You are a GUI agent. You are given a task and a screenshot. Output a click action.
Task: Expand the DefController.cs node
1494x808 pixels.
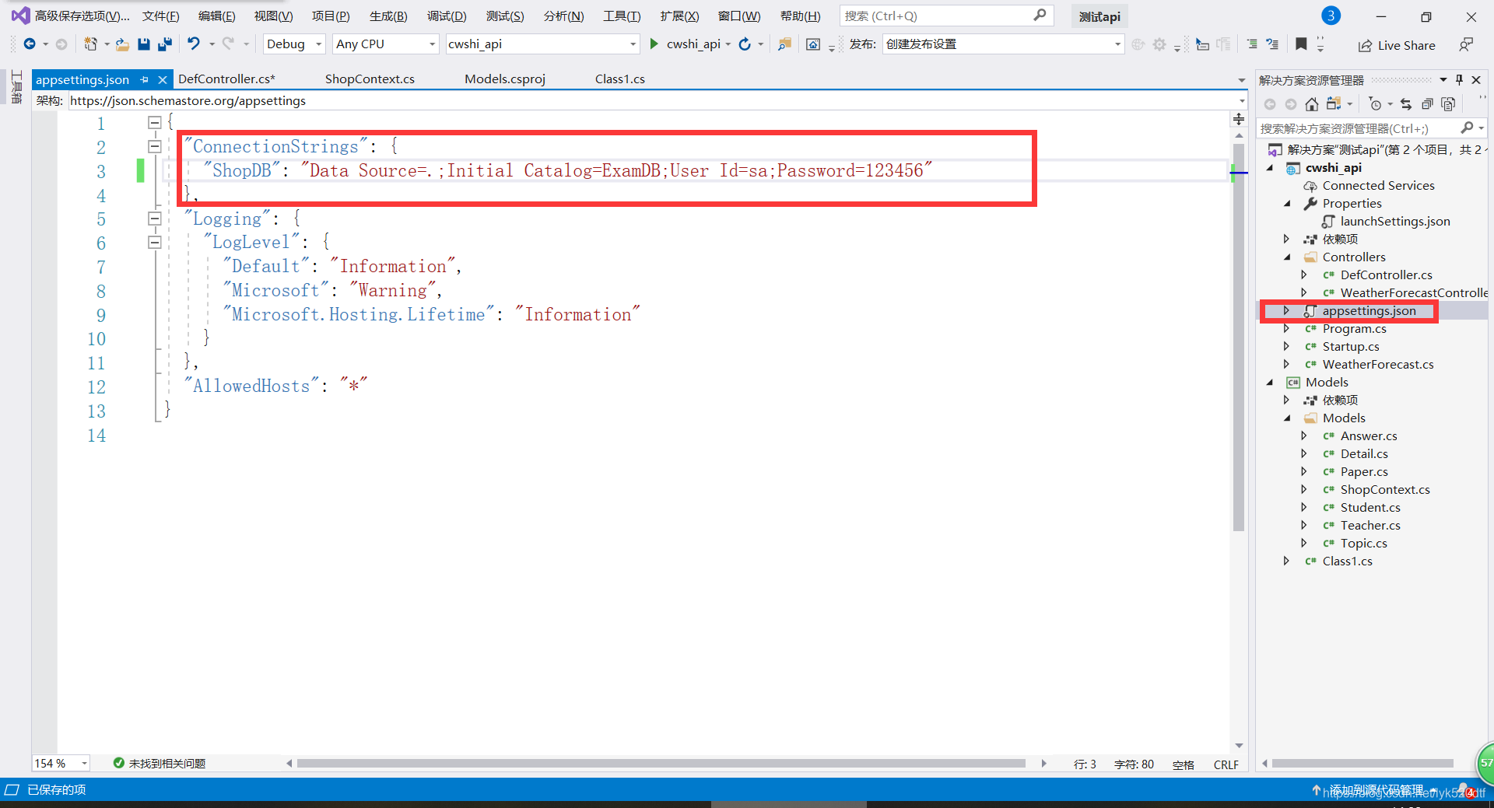click(1304, 275)
